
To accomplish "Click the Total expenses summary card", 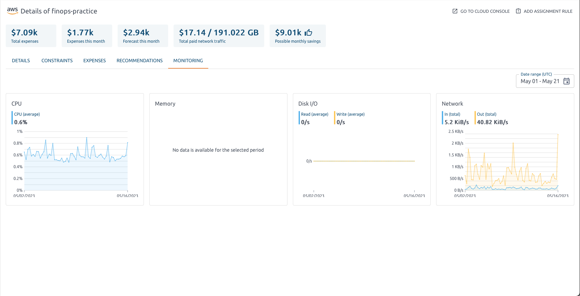I will pyautogui.click(x=31, y=36).
